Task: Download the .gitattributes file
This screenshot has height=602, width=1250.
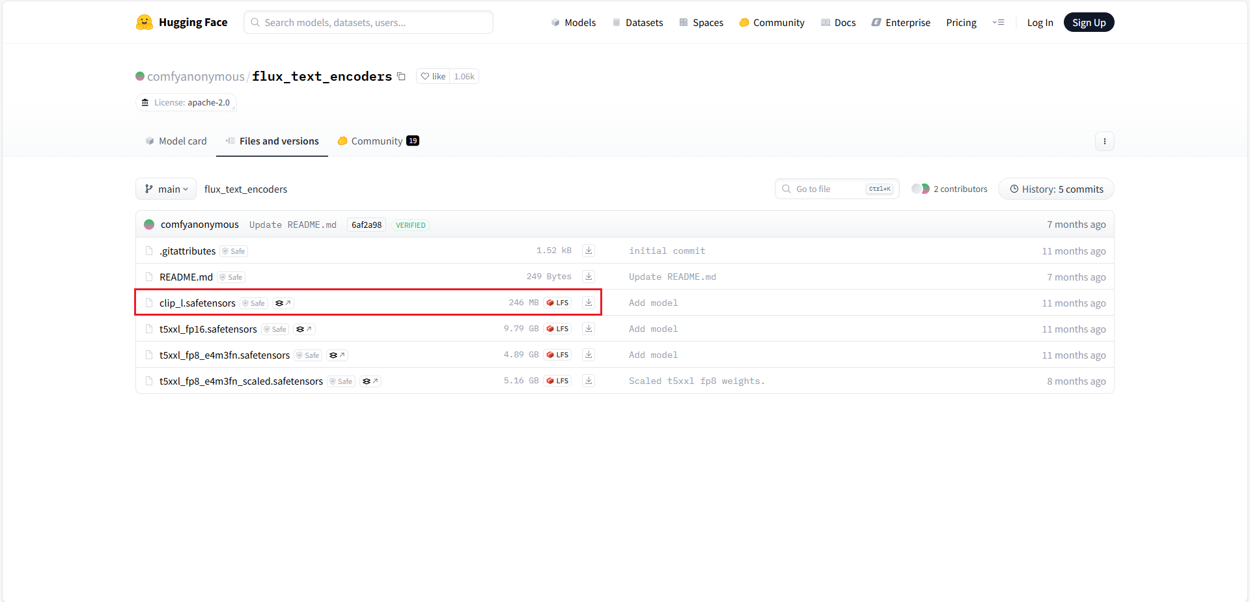Action: (589, 251)
